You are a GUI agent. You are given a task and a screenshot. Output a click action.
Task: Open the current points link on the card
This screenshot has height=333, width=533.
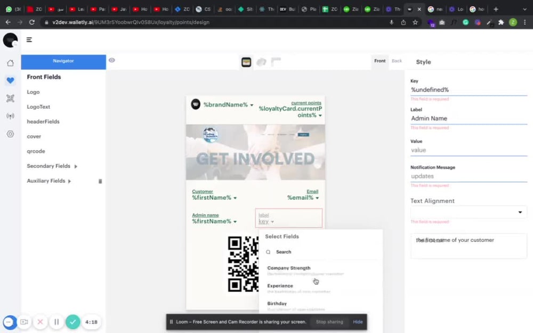point(306,102)
